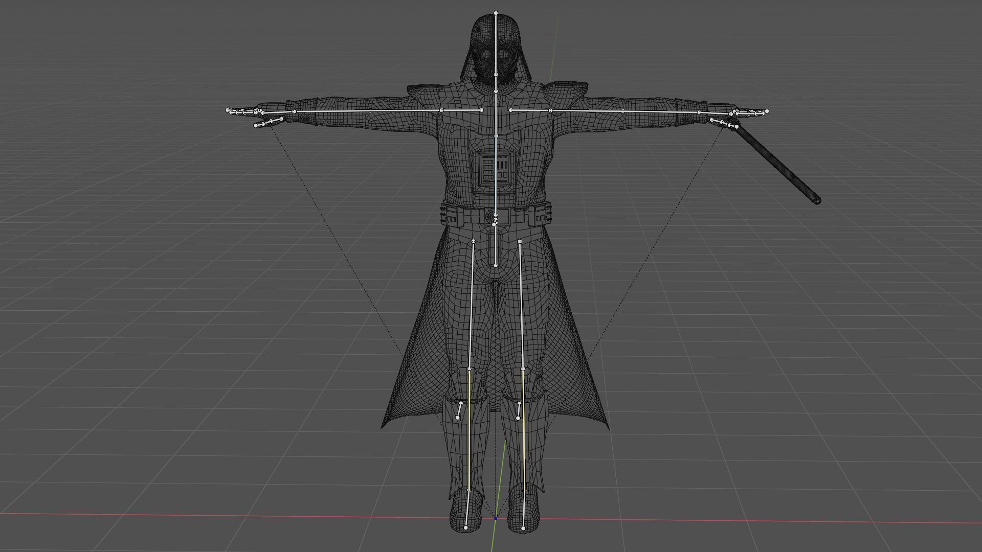Image resolution: width=982 pixels, height=552 pixels.
Task: Select the foot bone in the lightsaber-side boot
Action: coord(524,510)
